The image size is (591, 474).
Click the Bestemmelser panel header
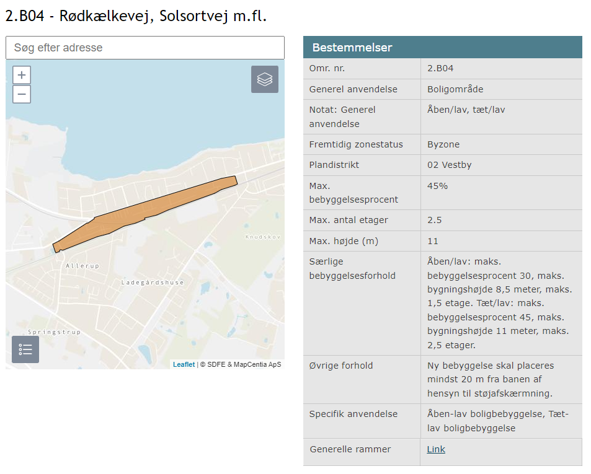coord(442,47)
